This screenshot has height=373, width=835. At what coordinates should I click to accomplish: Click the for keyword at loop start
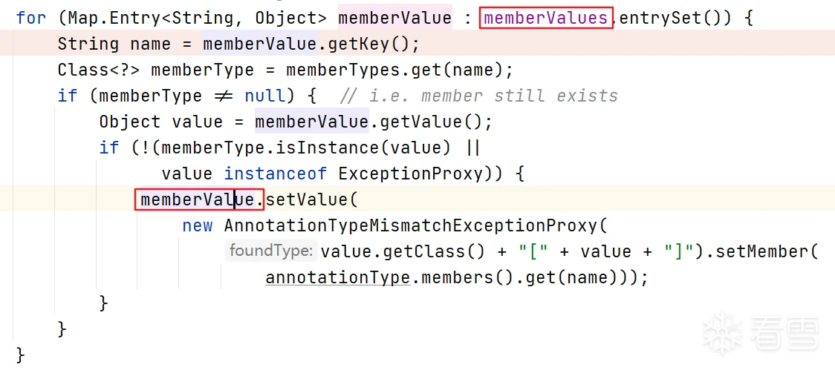tap(30, 18)
